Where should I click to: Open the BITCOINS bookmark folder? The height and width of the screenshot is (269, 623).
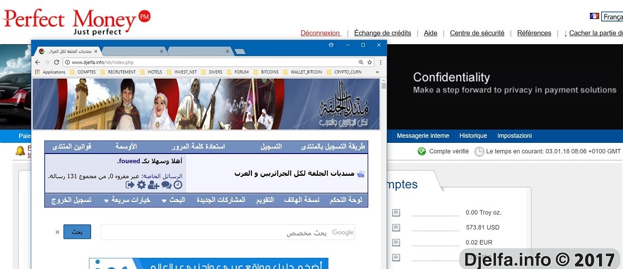266,72
